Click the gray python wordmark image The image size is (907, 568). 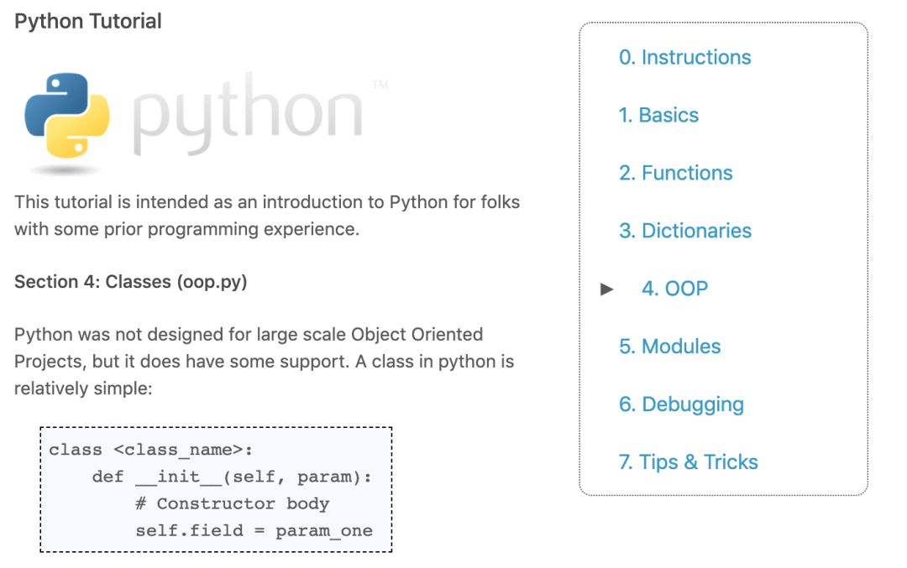click(248, 114)
